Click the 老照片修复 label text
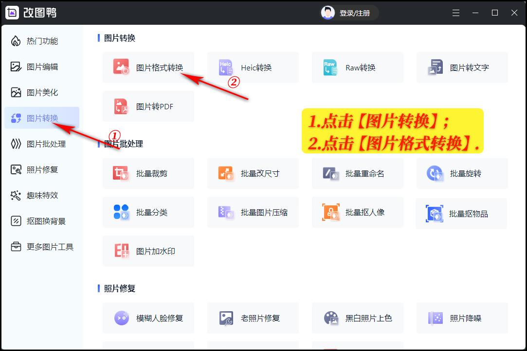Viewport: 527px width, 351px height. point(260,318)
